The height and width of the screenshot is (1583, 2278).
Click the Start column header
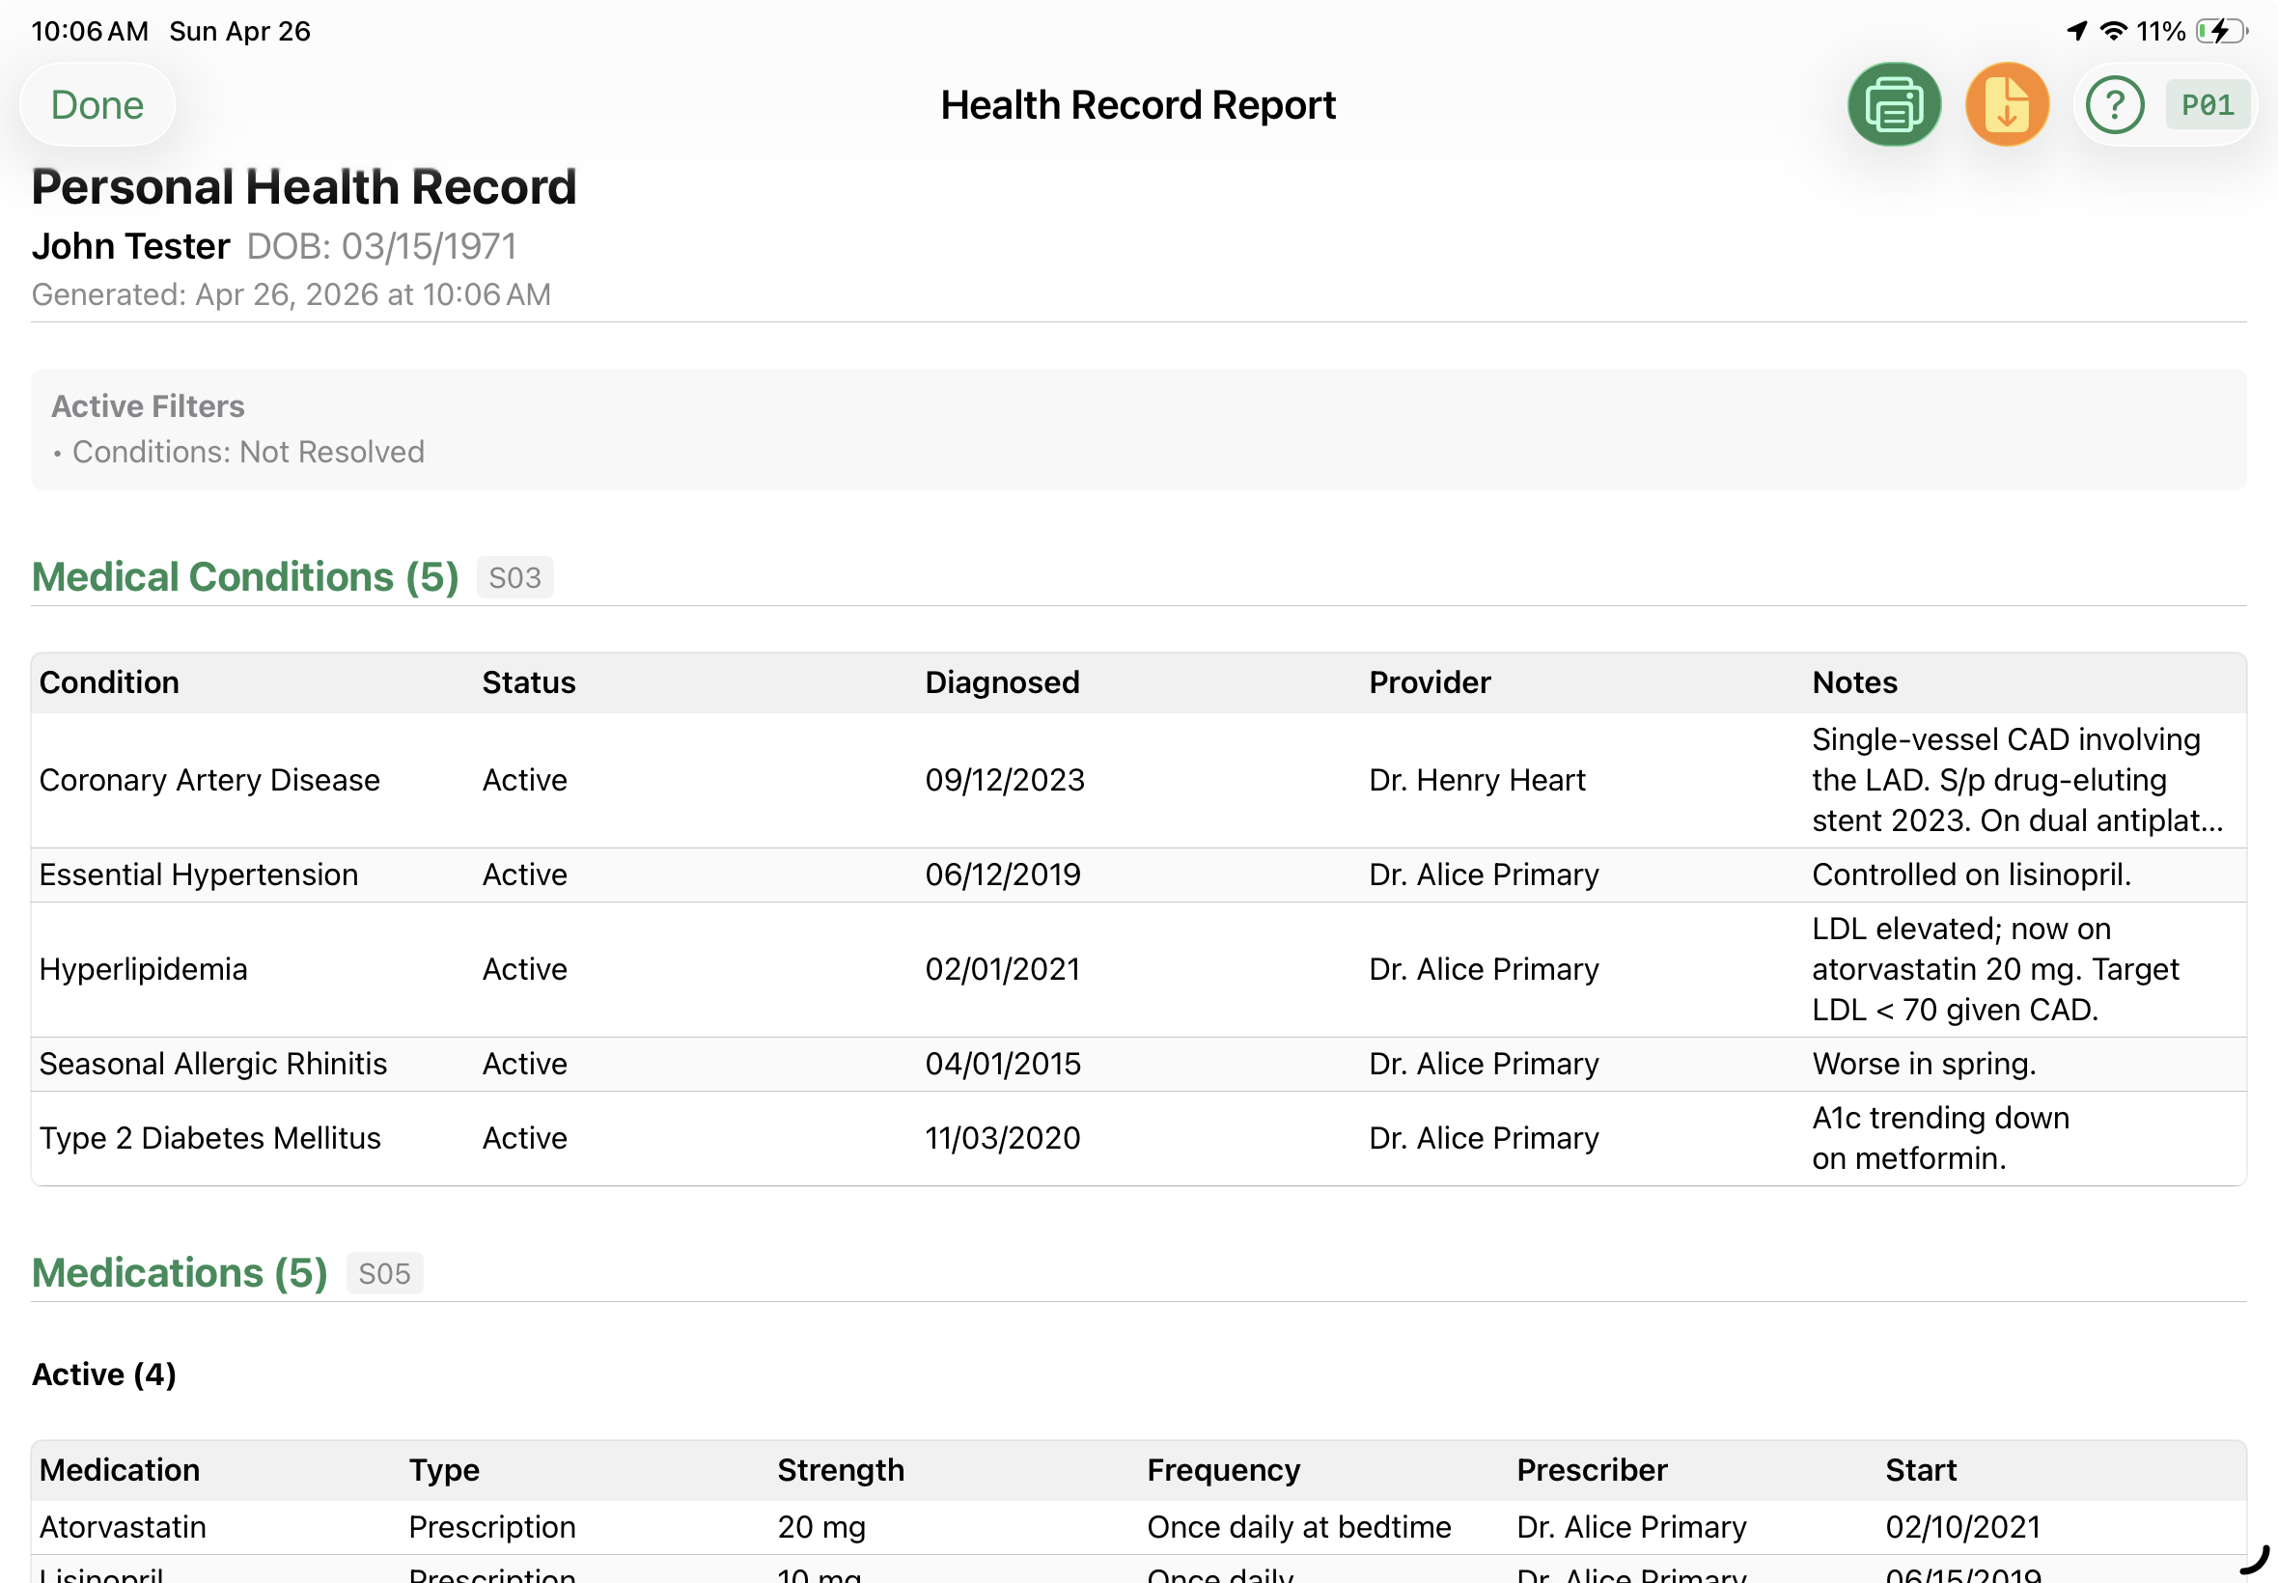pyautogui.click(x=1920, y=1469)
